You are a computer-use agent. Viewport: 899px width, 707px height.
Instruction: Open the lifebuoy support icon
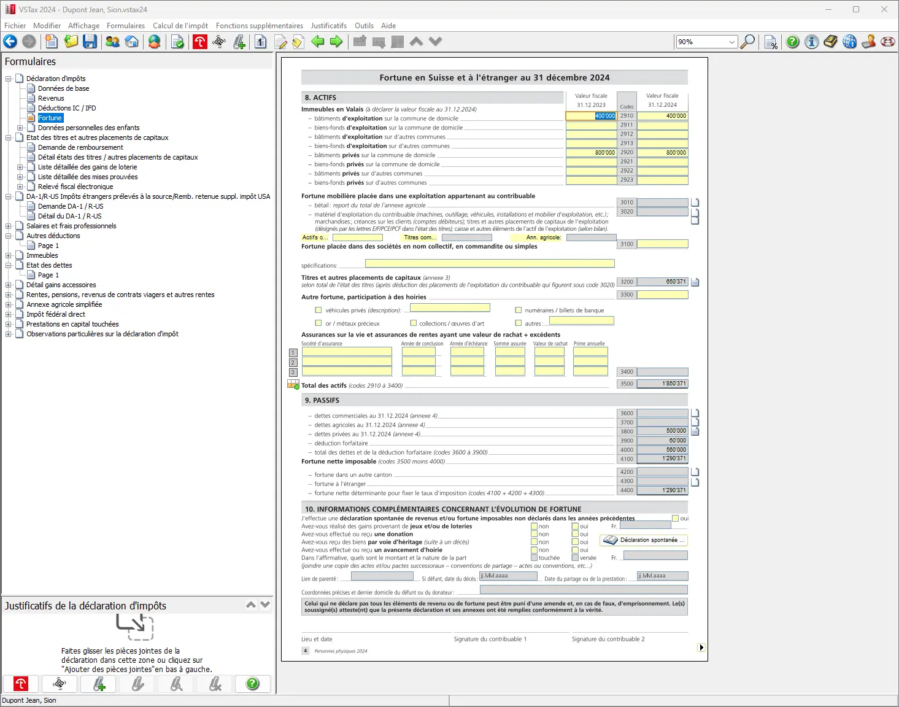click(887, 42)
